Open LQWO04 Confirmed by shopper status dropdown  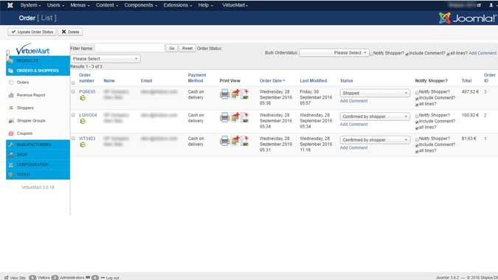[375, 116]
